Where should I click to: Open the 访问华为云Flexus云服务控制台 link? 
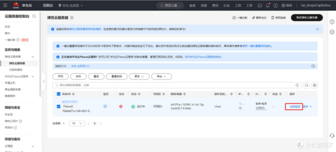click(x=203, y=57)
